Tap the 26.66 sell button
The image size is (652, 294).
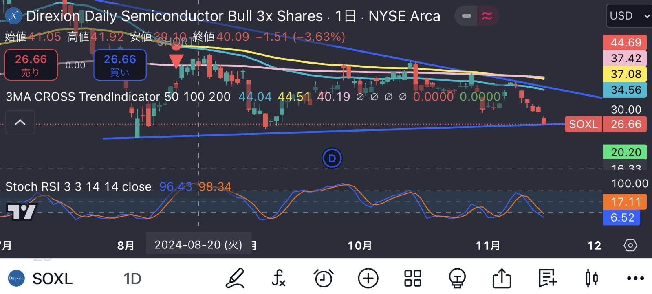pyautogui.click(x=31, y=65)
